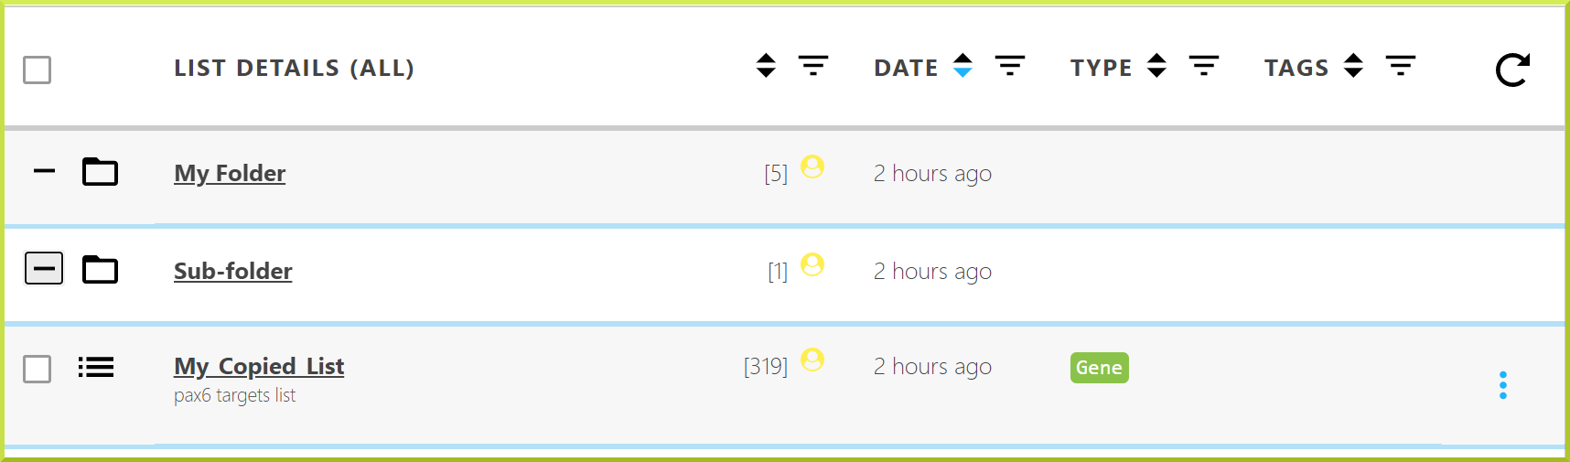Check the My_Copied_List row checkbox
This screenshot has width=1570, height=462.
38,369
